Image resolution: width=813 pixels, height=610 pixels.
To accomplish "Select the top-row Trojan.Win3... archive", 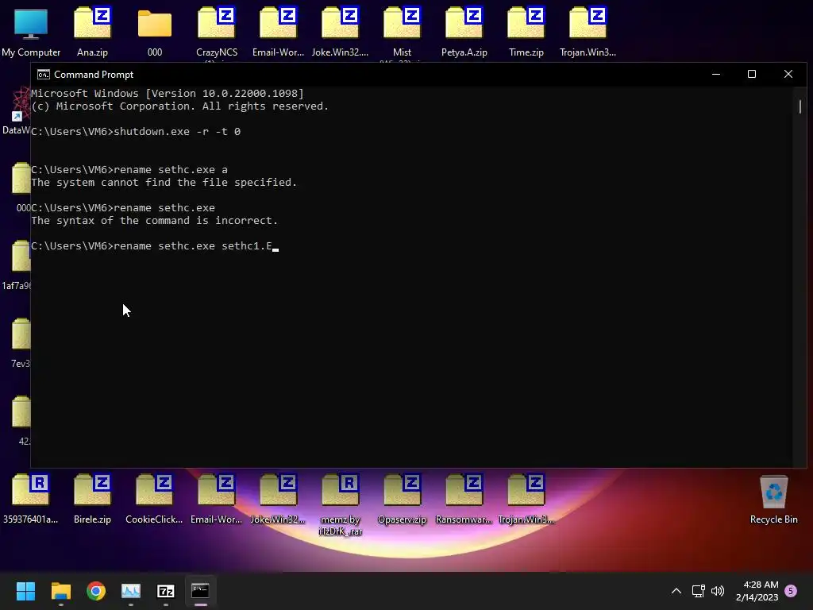I will tap(588, 32).
